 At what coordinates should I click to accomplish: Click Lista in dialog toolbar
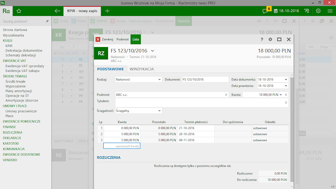tap(135, 39)
